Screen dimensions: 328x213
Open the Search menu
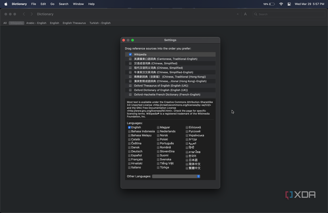(x=64, y=4)
